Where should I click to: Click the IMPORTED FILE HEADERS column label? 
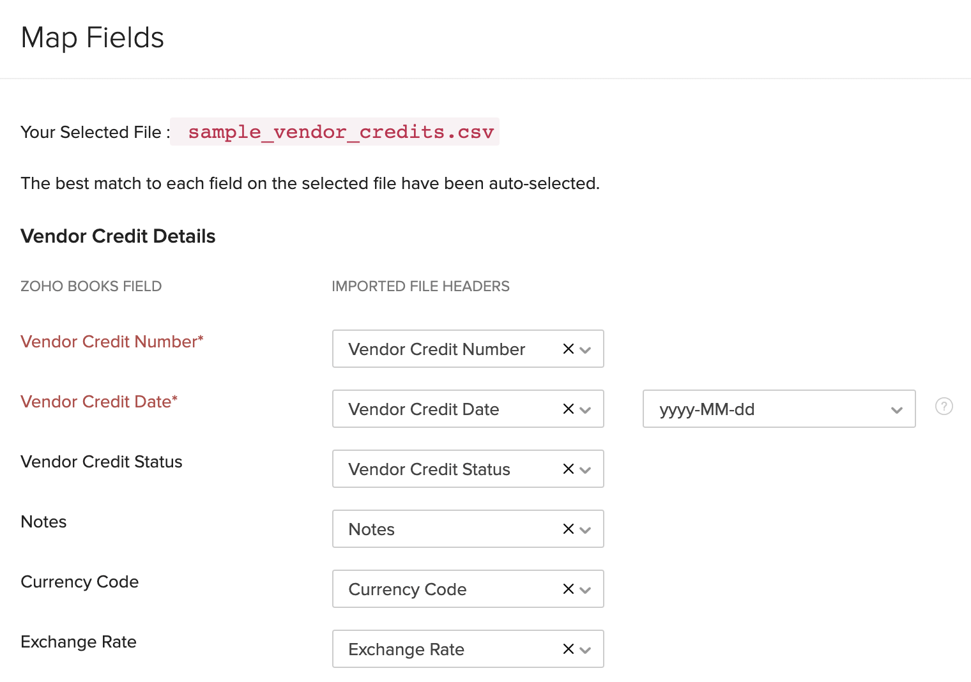click(x=420, y=286)
